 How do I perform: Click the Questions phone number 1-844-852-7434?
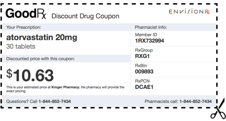(x=55, y=101)
